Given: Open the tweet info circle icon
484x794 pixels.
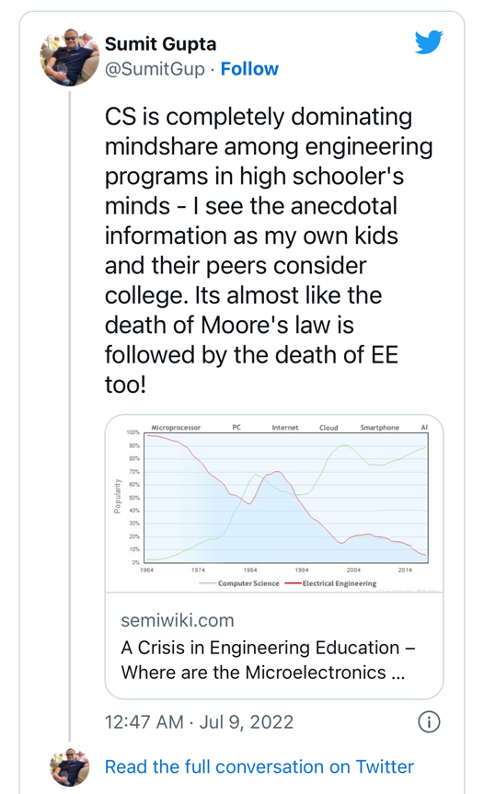Looking at the screenshot, I should pos(429,721).
